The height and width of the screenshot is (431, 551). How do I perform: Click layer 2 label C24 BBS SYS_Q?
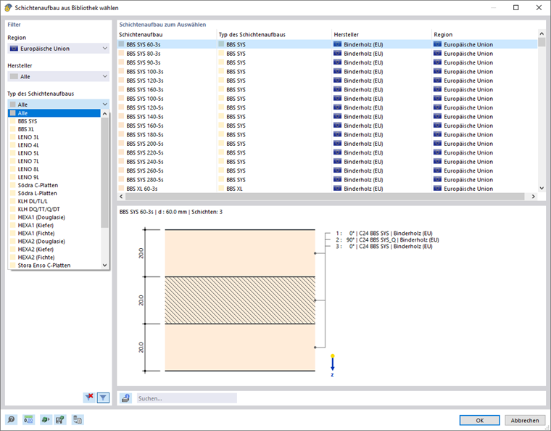[377, 239]
